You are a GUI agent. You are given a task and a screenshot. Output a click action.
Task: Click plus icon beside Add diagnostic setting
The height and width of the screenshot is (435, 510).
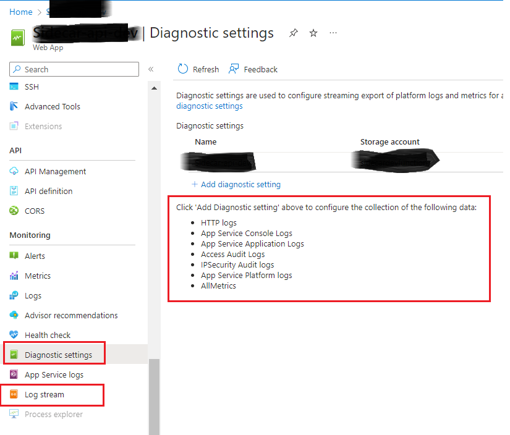pyautogui.click(x=195, y=184)
